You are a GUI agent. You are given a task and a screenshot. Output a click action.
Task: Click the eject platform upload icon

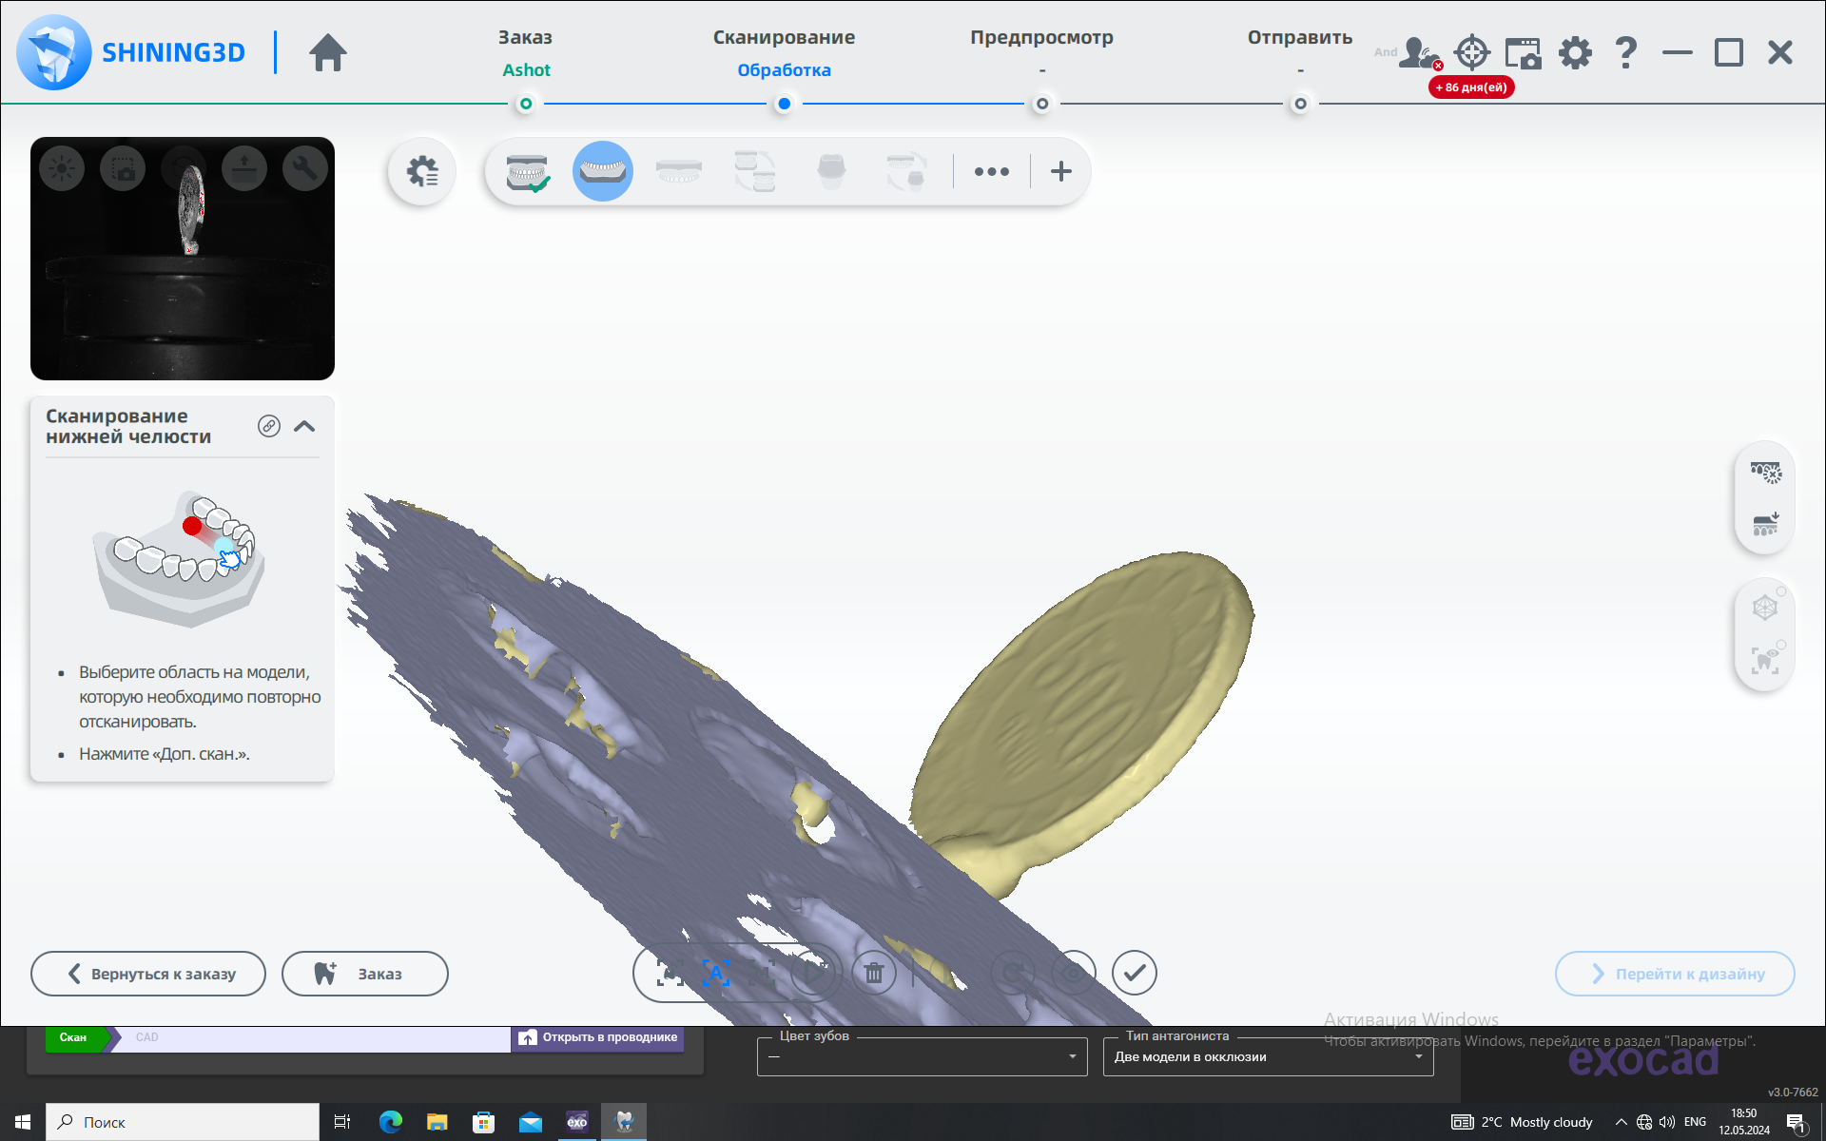[244, 169]
